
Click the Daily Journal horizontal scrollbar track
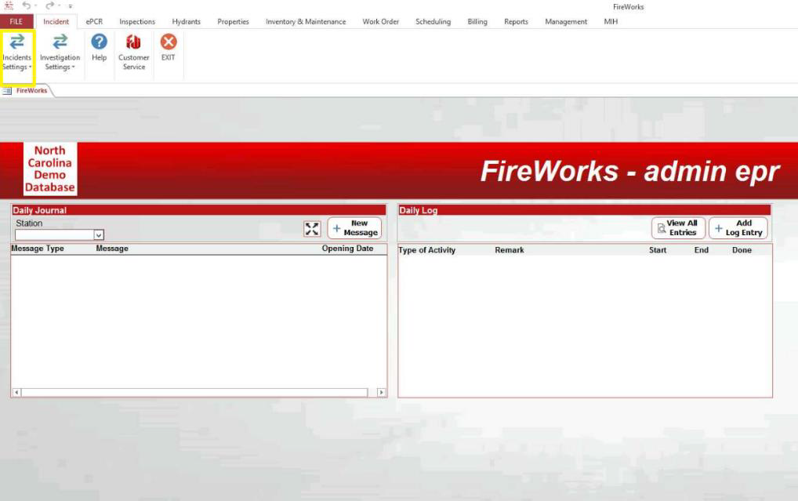(x=194, y=393)
